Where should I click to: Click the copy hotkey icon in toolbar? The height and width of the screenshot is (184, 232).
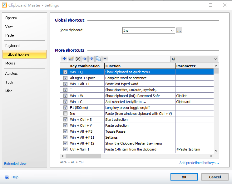point(98,59)
